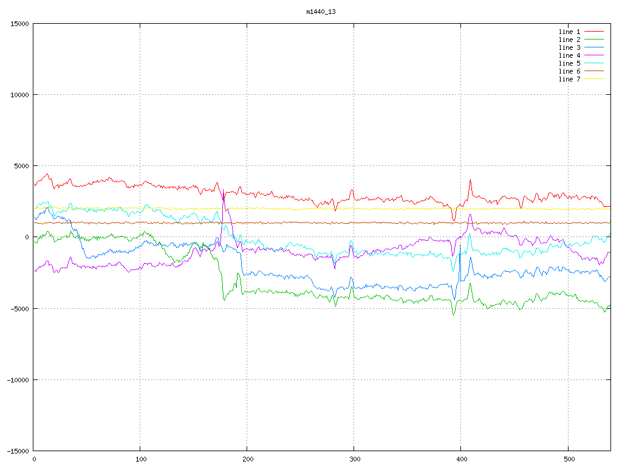Image resolution: width=622 pixels, height=467 pixels.
Task: Click the -15000 label at the y-axis bottom
Action: pyautogui.click(x=17, y=451)
